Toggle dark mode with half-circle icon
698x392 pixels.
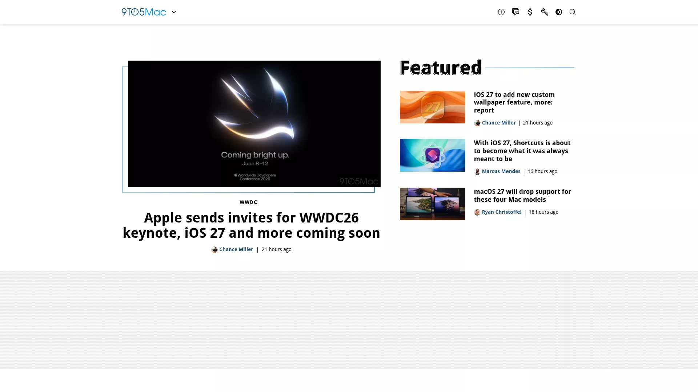pos(559,12)
